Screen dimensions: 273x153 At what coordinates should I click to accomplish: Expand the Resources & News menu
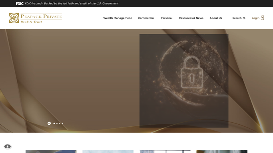tap(191, 18)
